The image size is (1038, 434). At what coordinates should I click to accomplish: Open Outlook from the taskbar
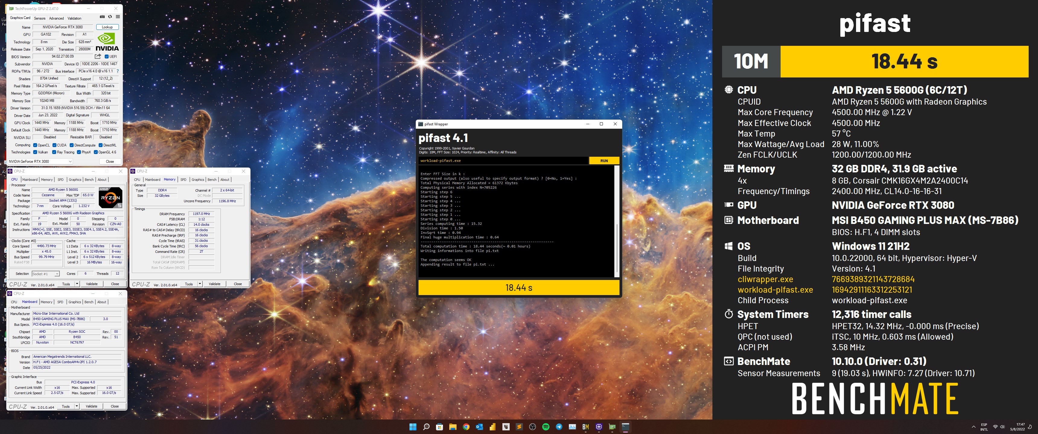point(479,427)
